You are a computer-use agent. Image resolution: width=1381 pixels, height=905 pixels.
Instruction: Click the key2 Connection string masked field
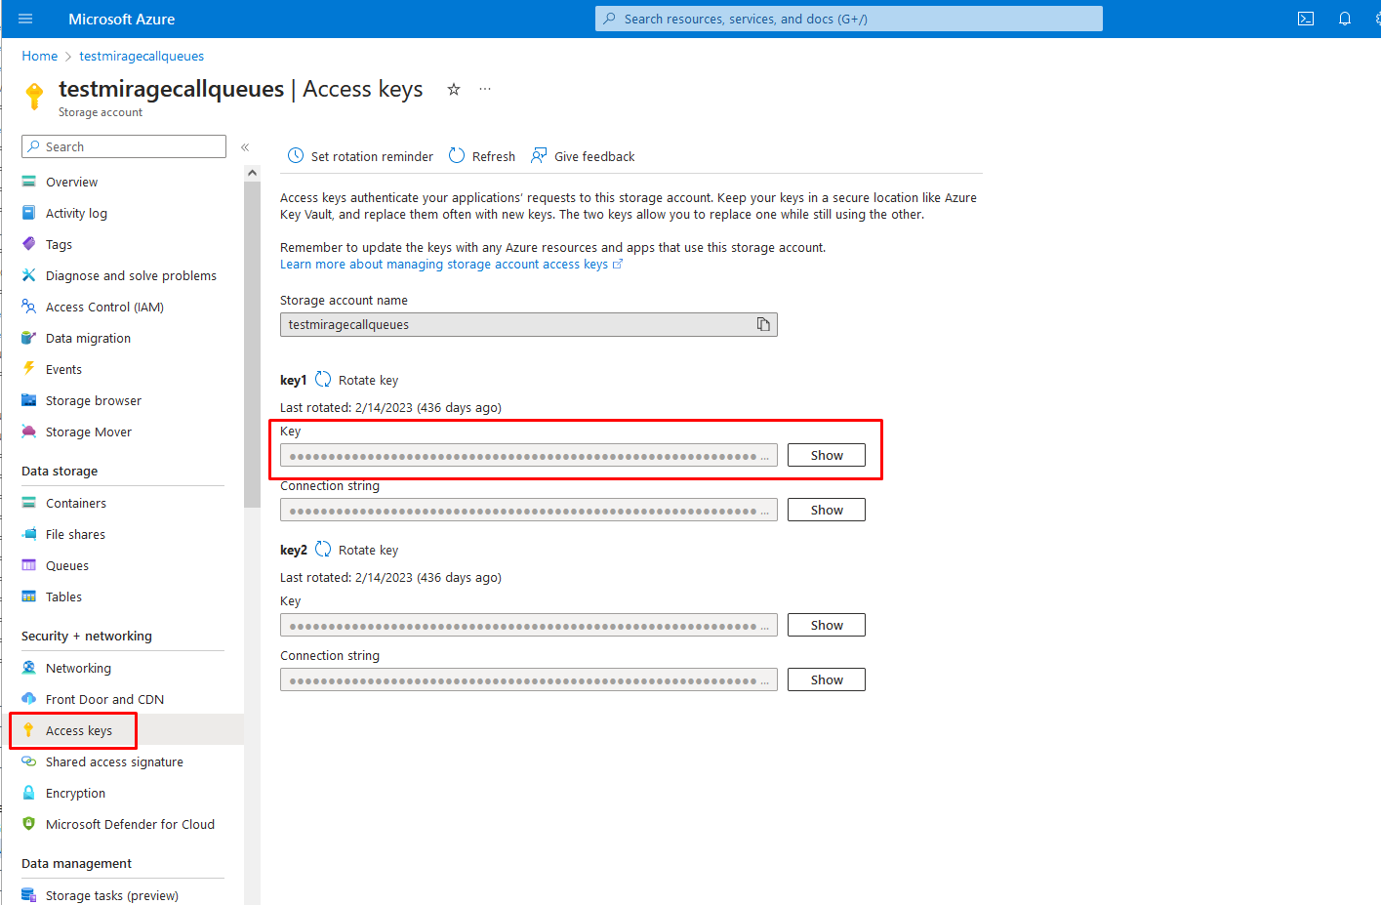coord(529,679)
